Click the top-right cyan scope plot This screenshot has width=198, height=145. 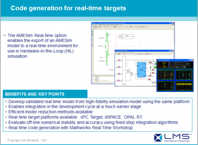(x=184, y=75)
